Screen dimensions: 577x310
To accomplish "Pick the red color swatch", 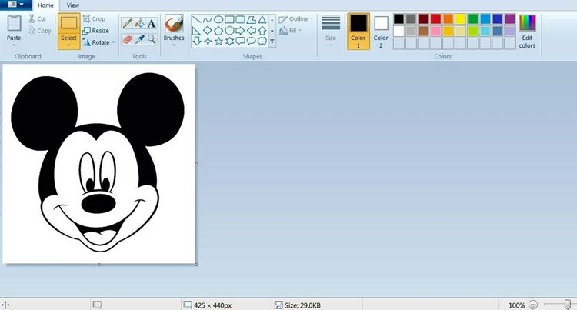I will pos(435,18).
